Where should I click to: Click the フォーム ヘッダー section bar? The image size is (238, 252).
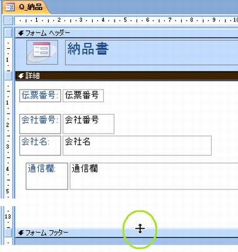(127, 33)
